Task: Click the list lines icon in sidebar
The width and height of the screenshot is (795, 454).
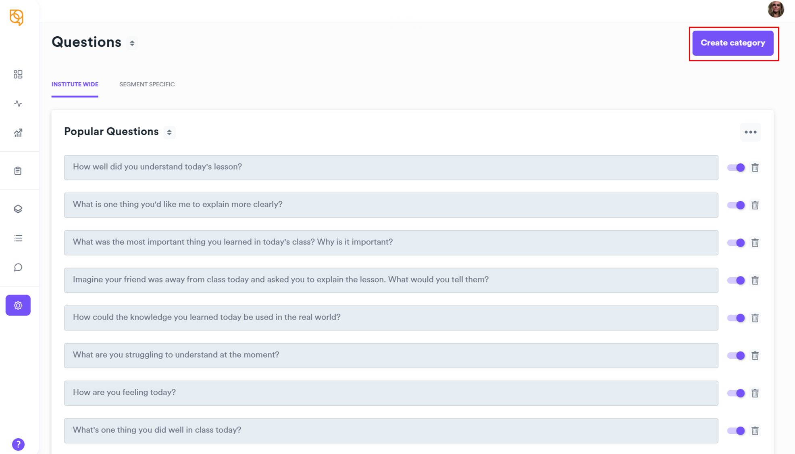Action: pyautogui.click(x=18, y=238)
